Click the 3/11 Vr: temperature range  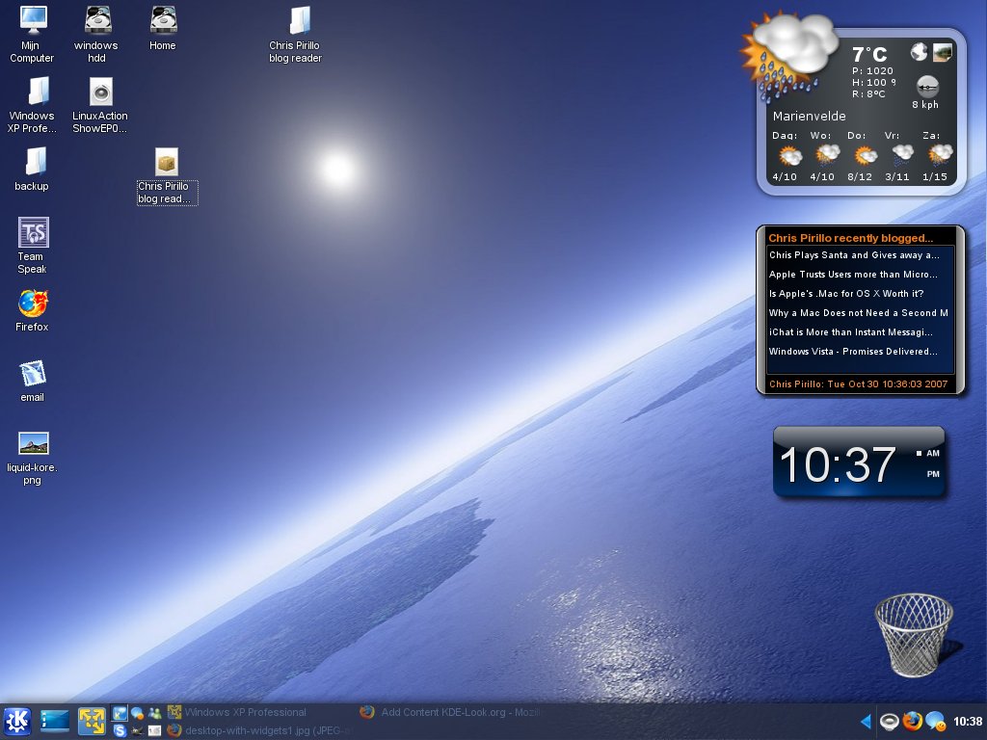pyautogui.click(x=897, y=177)
